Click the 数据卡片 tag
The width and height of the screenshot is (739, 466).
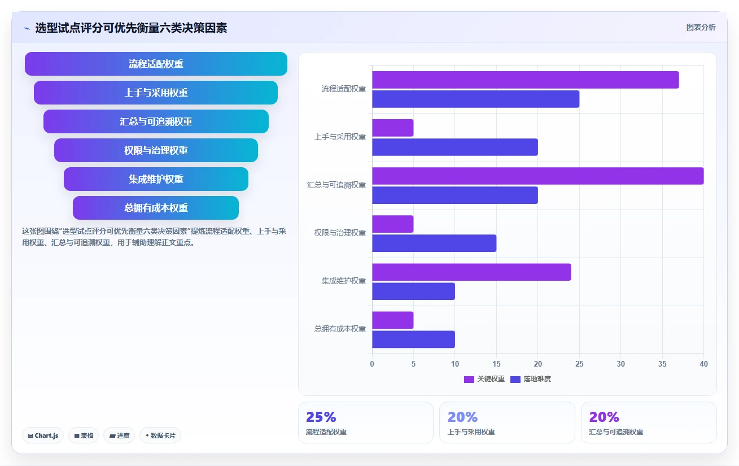coord(160,435)
